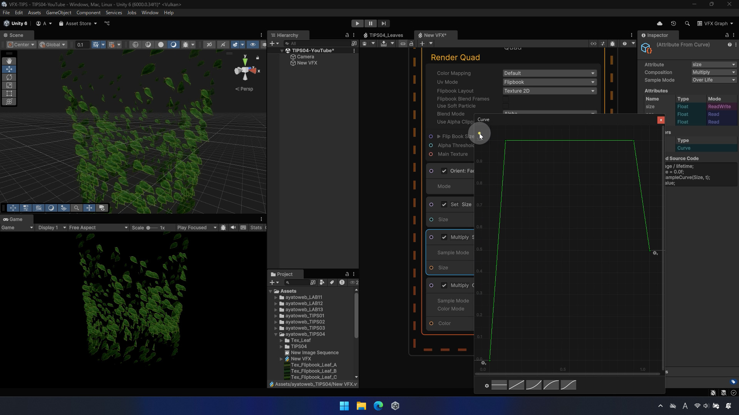The height and width of the screenshot is (415, 739).
Task: Select the linear ramp curve preset
Action: click(516, 385)
